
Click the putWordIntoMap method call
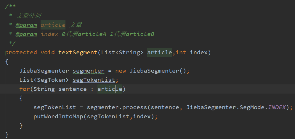pos(58,117)
